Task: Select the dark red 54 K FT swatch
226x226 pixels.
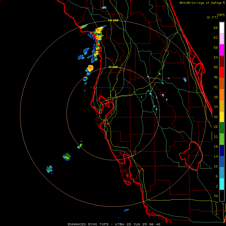Action: point(222,61)
